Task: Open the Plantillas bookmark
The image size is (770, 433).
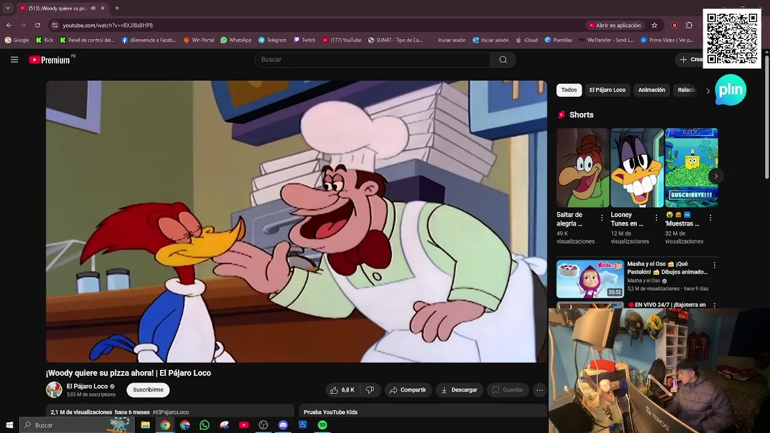Action: click(x=558, y=40)
